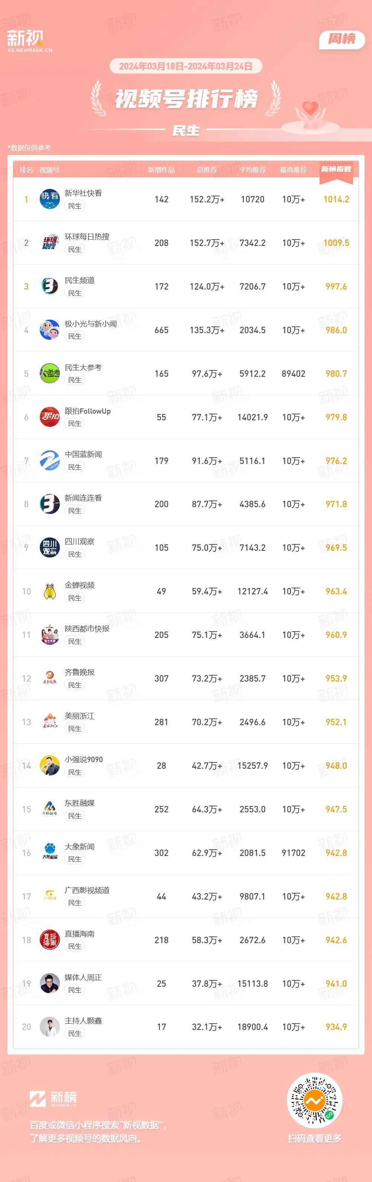
Task: Open the 大象新闻 avatar icon
Action: tap(49, 853)
